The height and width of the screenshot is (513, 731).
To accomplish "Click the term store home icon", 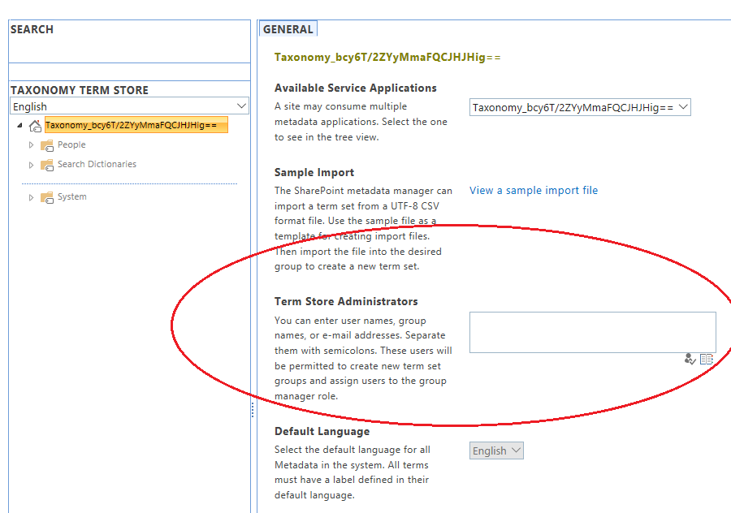I will pyautogui.click(x=36, y=126).
